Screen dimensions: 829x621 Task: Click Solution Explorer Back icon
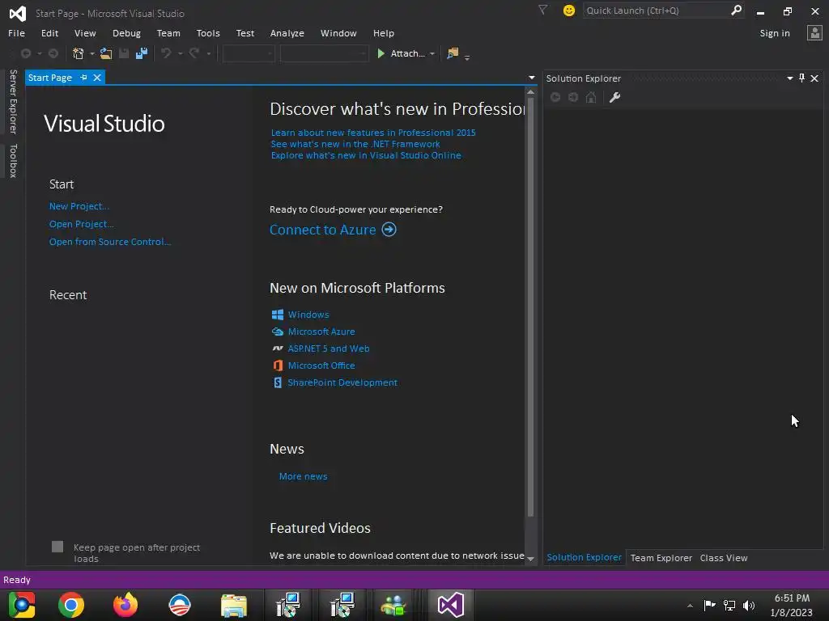coord(555,97)
